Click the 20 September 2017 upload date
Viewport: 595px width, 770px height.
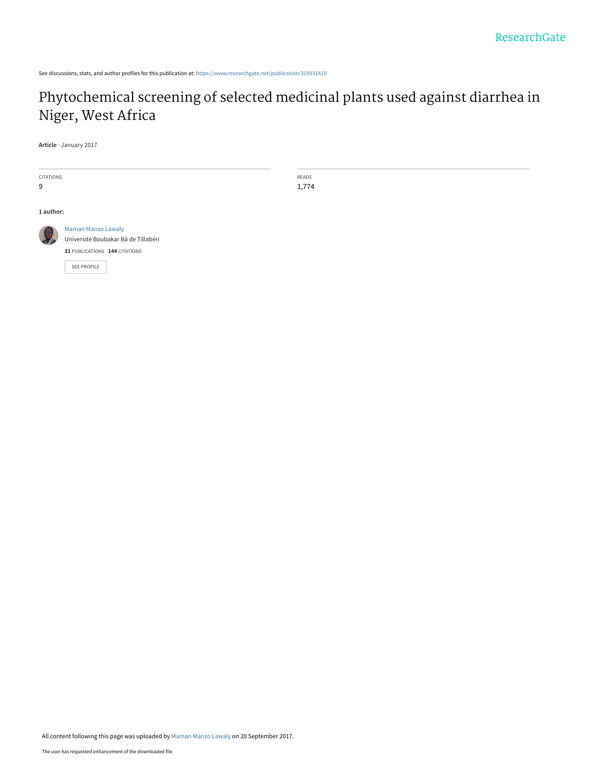pyautogui.click(x=266, y=736)
